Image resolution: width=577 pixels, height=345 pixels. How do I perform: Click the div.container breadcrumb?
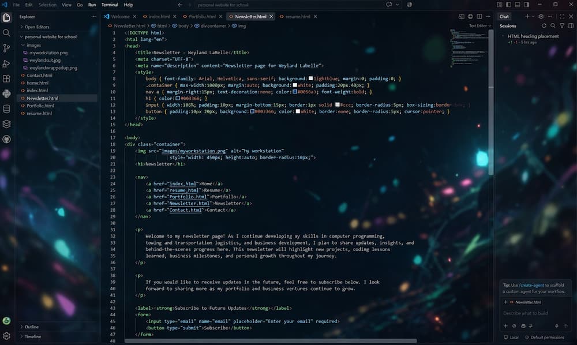click(213, 26)
